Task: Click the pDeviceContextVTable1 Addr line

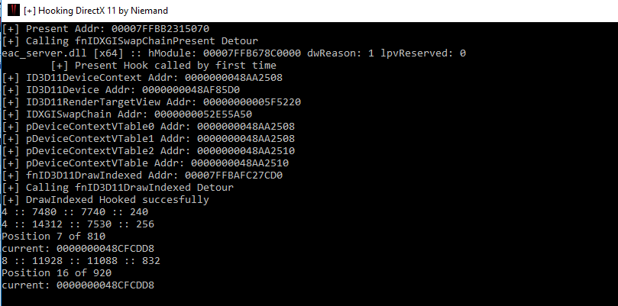Action: [x=148, y=139]
